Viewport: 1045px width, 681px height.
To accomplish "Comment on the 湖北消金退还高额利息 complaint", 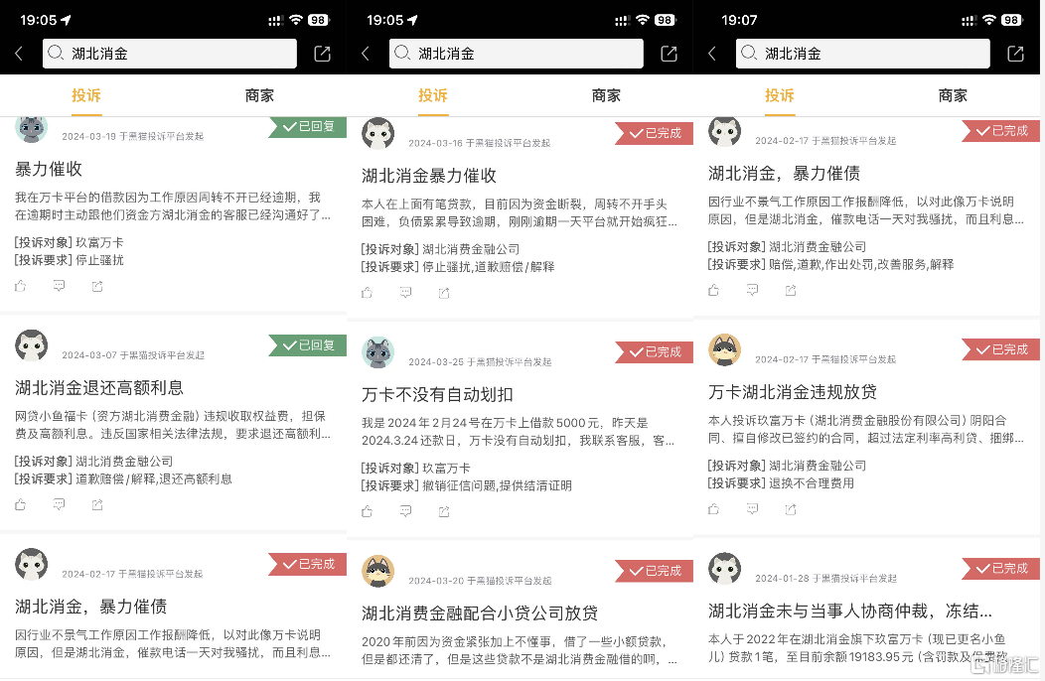I will (x=60, y=504).
